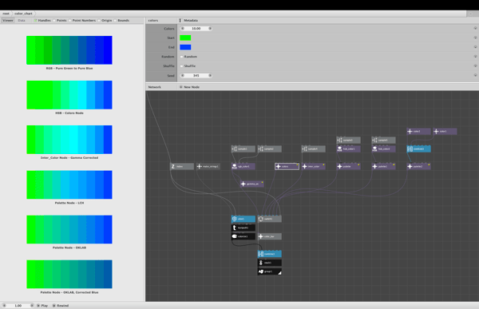479x309 pixels.
Task: Open the Seed parameter options menu
Action: (475, 75)
